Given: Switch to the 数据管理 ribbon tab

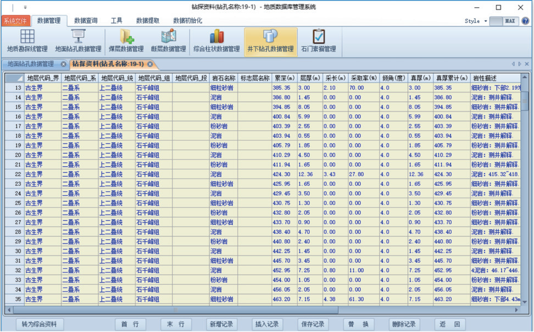Looking at the screenshot, I should (49, 21).
